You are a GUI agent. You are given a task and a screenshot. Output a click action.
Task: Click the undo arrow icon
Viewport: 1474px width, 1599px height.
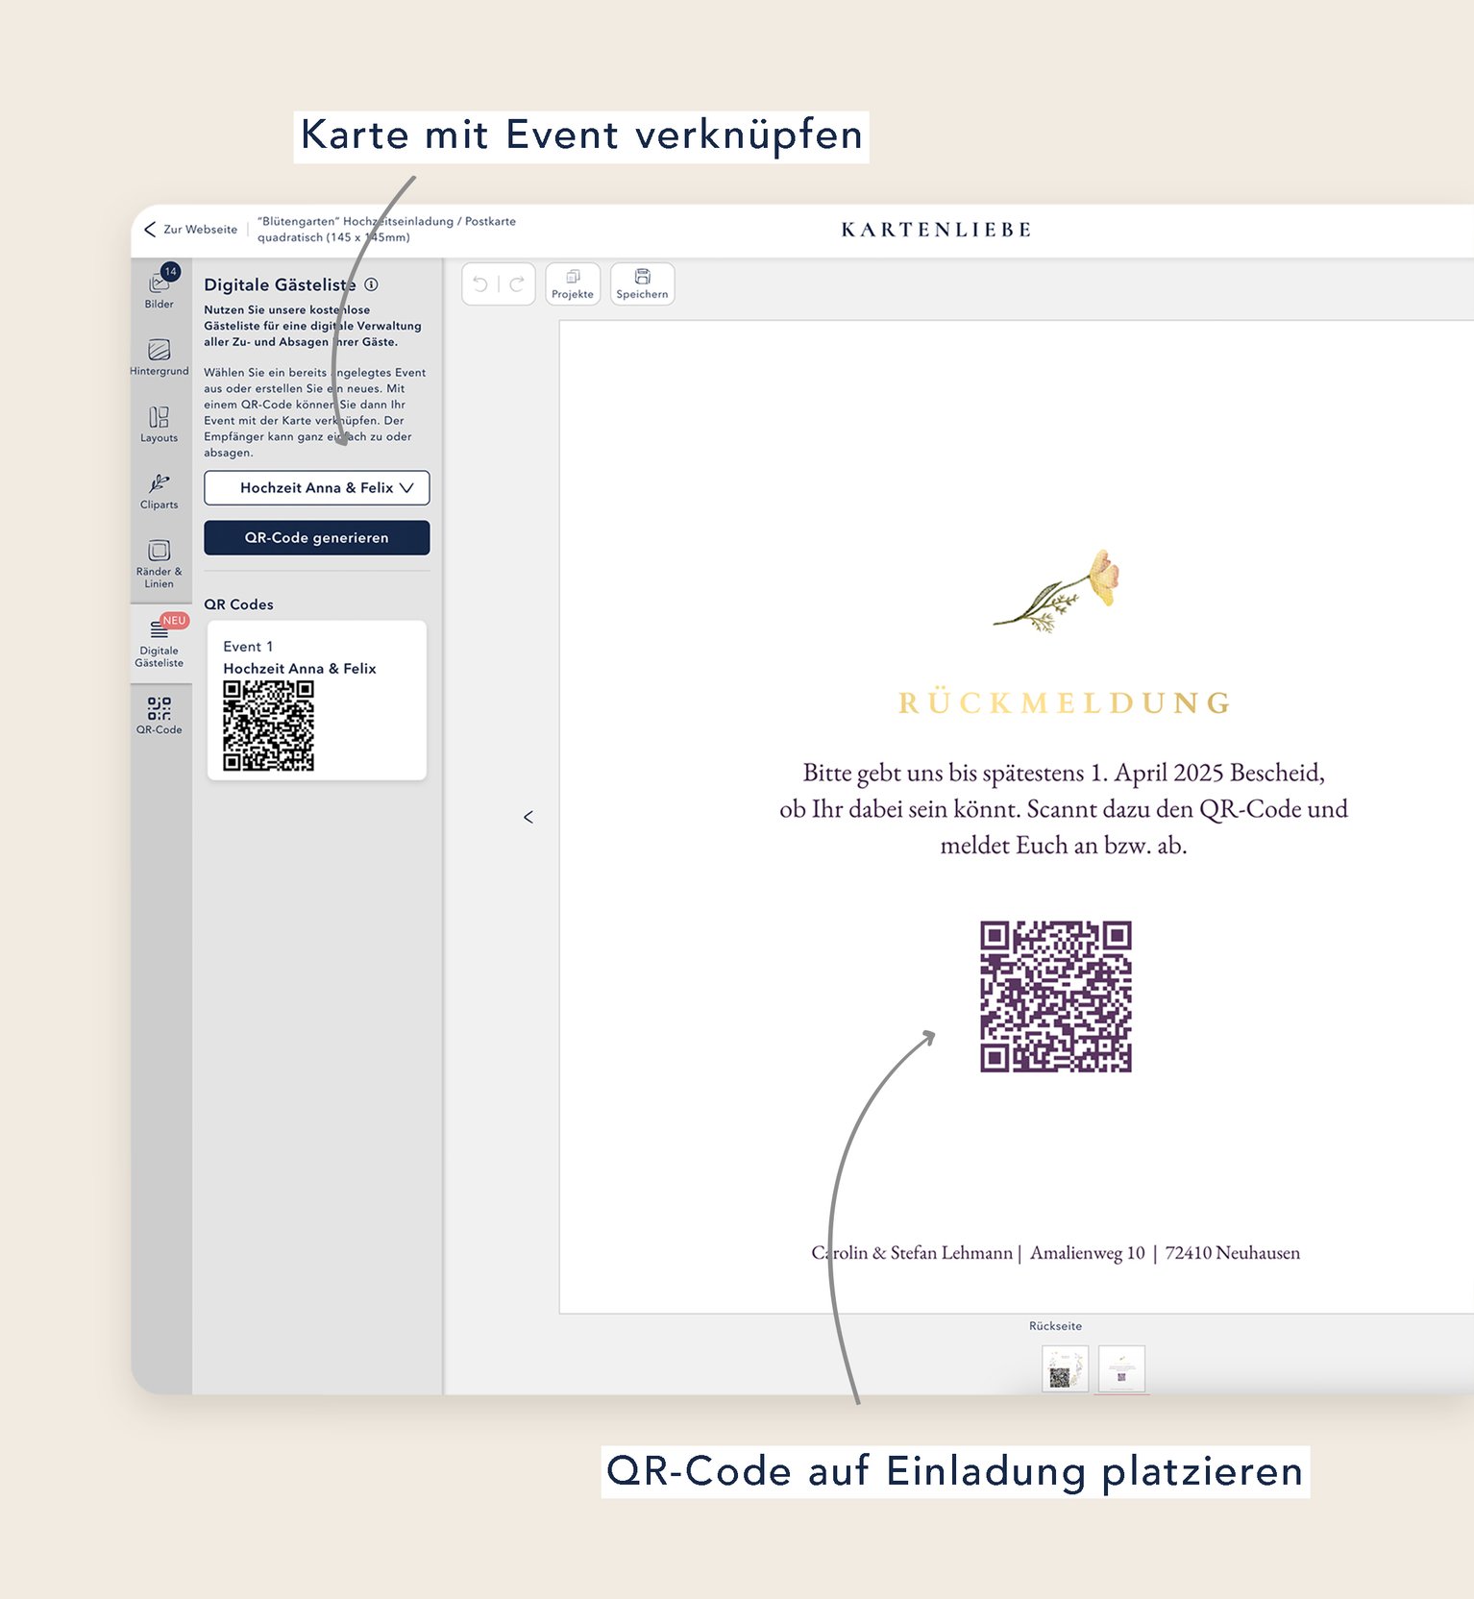[480, 284]
